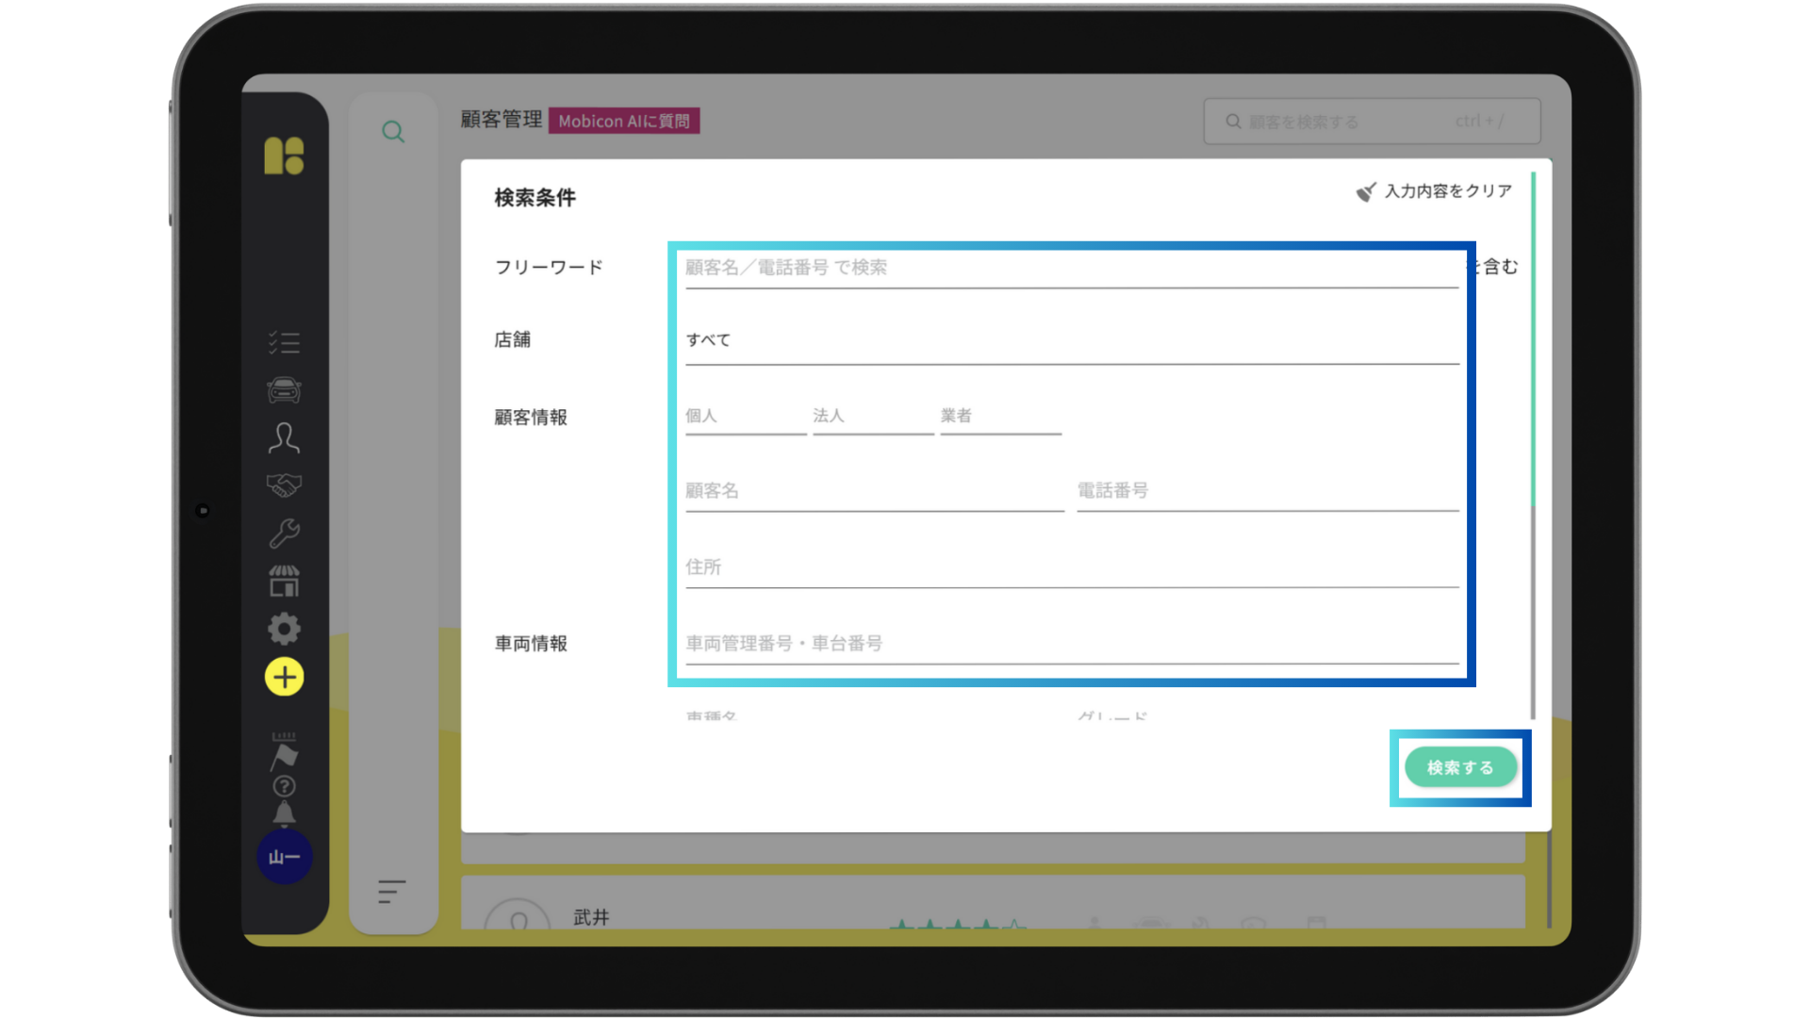Screen dimensions: 1810x1018
Task: Open Mobicon AIに質問
Action: click(x=625, y=121)
